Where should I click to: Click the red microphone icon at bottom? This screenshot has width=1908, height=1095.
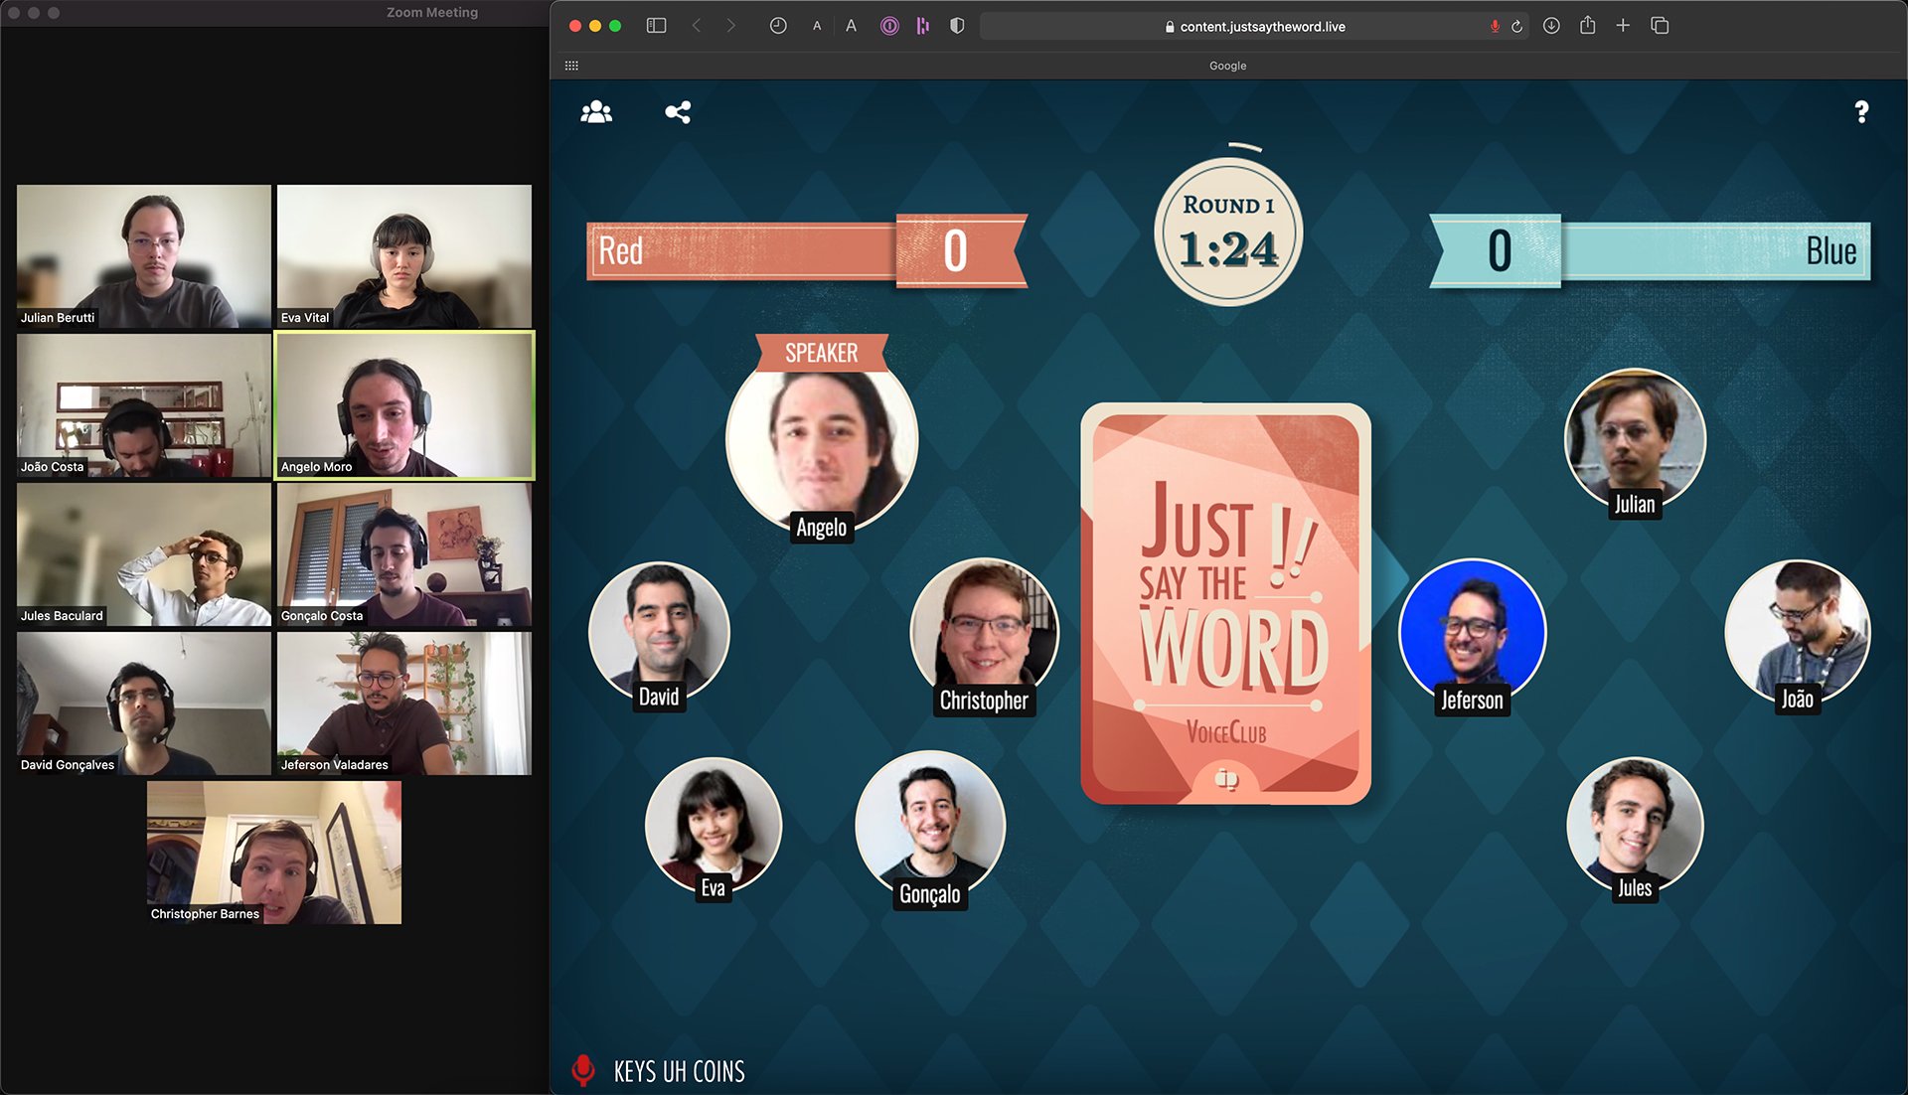583,1070
